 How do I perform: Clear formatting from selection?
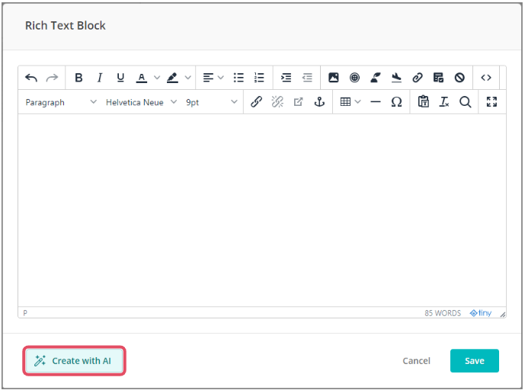tap(444, 102)
